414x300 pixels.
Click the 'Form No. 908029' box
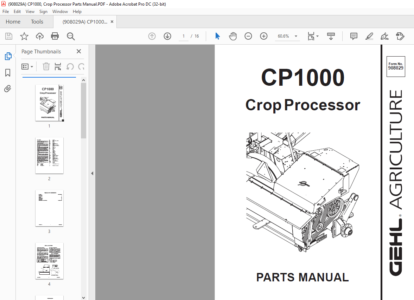(x=395, y=66)
